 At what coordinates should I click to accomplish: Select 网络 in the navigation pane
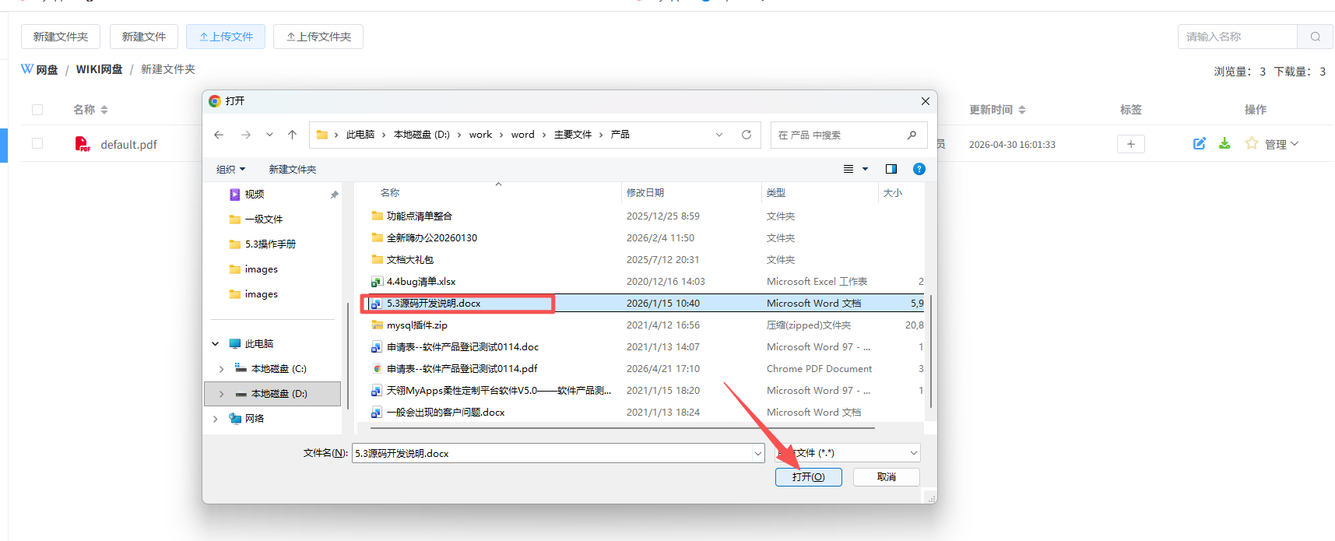click(x=255, y=419)
